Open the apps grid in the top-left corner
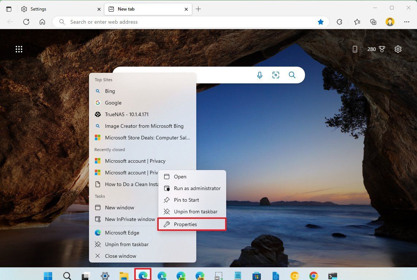This screenshot has width=417, height=280. pyautogui.click(x=19, y=49)
